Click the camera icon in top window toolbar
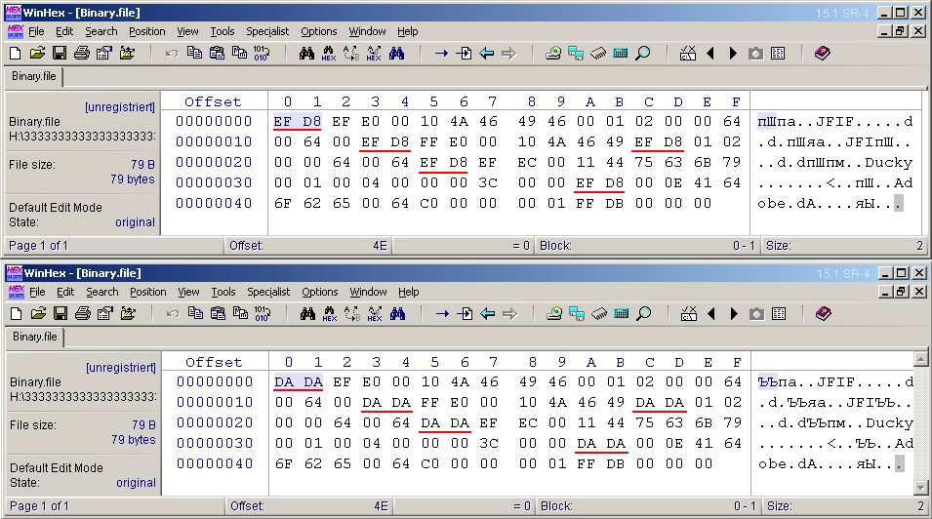932x519 pixels. tap(755, 54)
